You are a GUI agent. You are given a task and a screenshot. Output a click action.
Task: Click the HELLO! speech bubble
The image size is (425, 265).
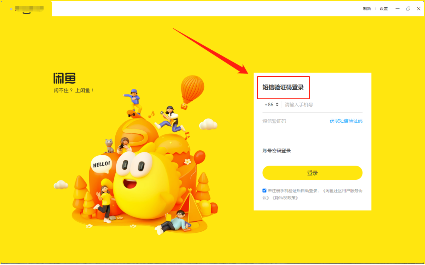click(101, 164)
